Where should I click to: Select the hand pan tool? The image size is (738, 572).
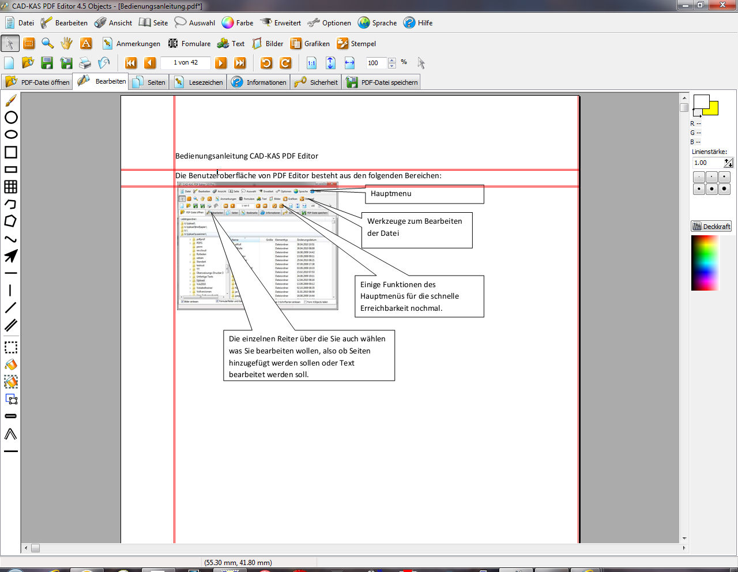pyautogui.click(x=67, y=43)
